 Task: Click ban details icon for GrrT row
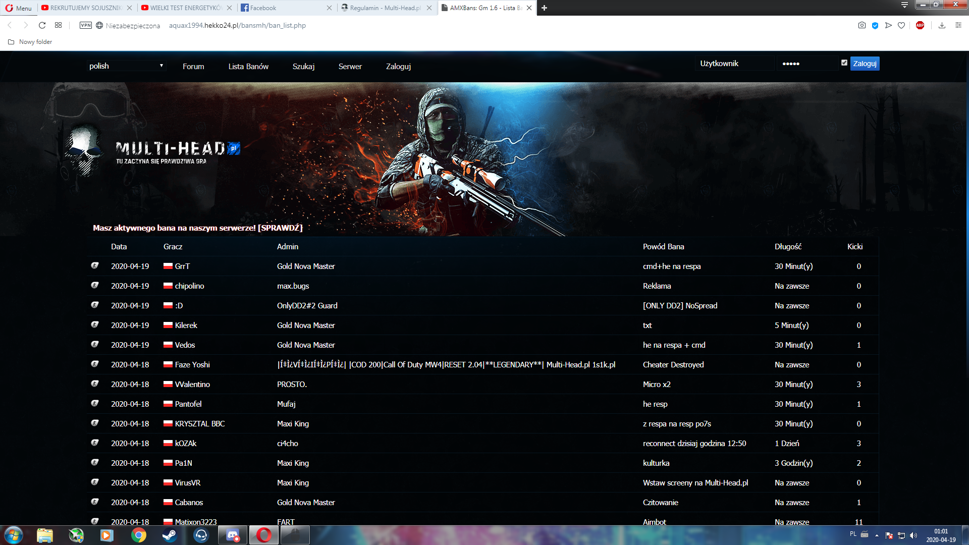coord(95,265)
